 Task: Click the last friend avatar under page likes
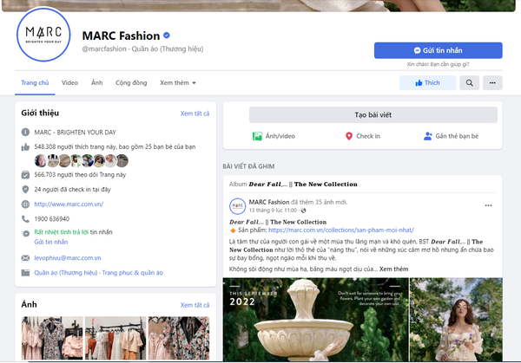pyautogui.click(x=122, y=161)
